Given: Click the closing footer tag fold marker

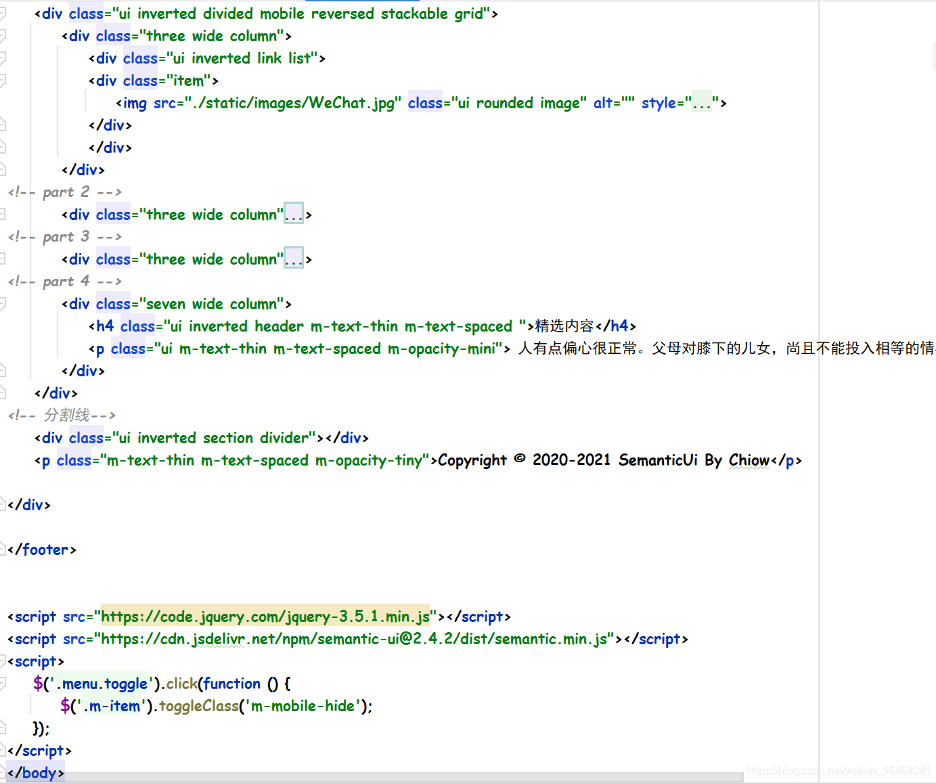Looking at the screenshot, I should [3, 550].
